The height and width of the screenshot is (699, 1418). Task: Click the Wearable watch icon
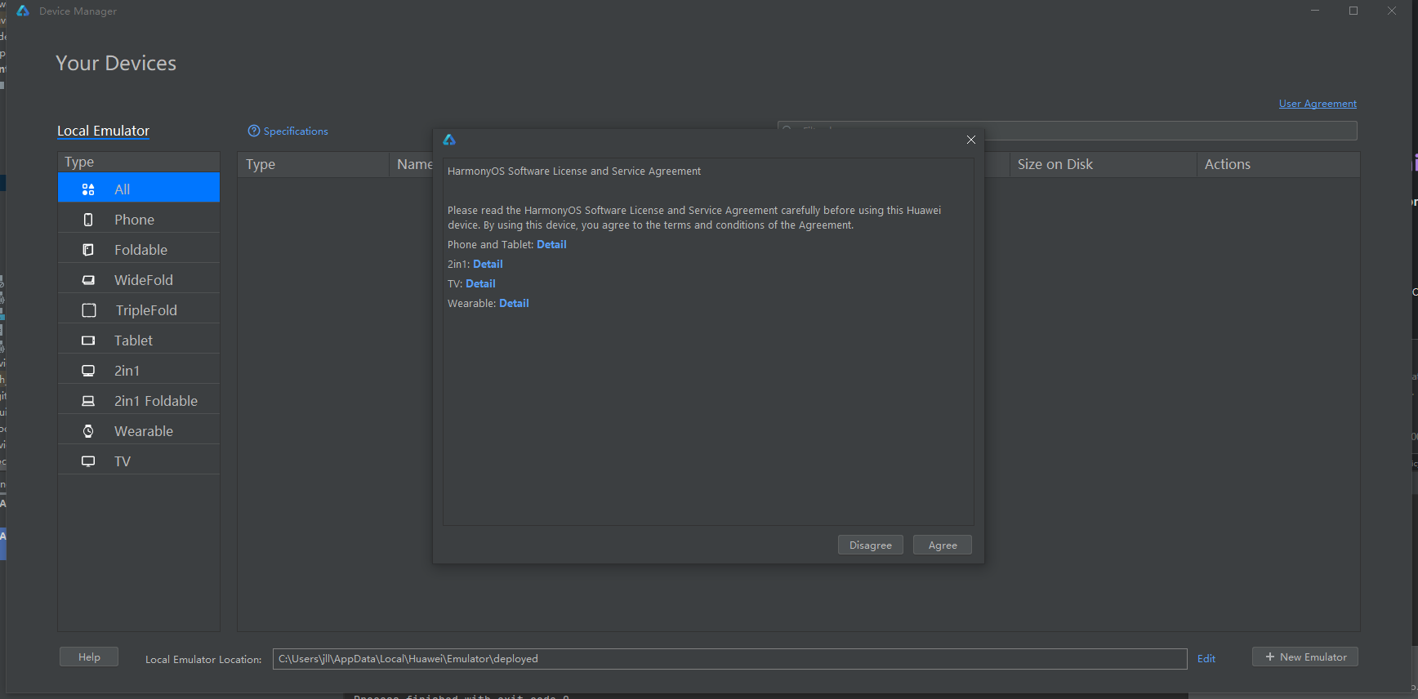click(x=88, y=431)
